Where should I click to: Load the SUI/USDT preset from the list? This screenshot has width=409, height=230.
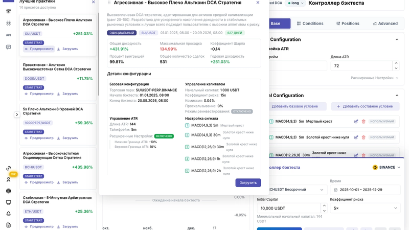[x=67, y=49]
